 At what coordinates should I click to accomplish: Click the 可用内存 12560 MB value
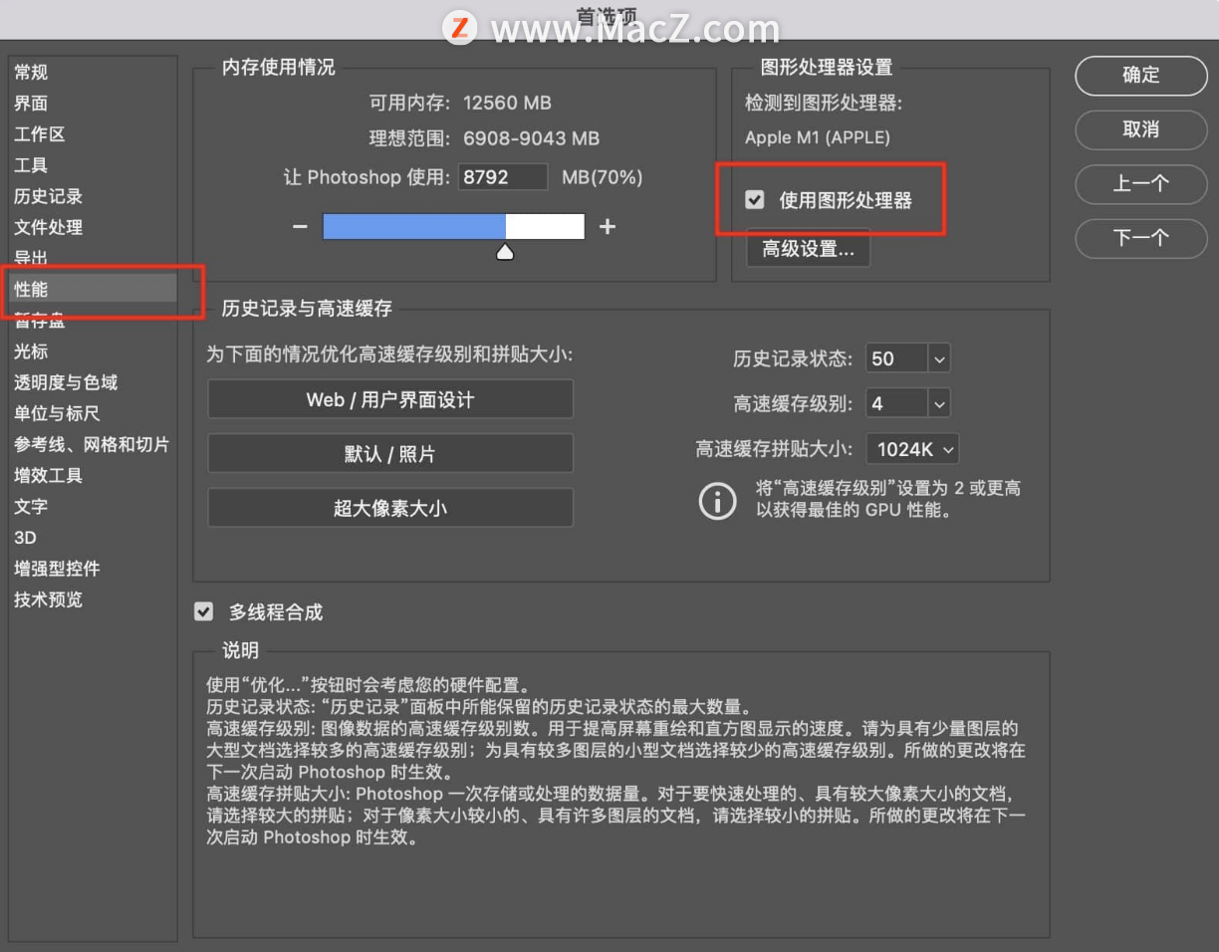pos(507,103)
